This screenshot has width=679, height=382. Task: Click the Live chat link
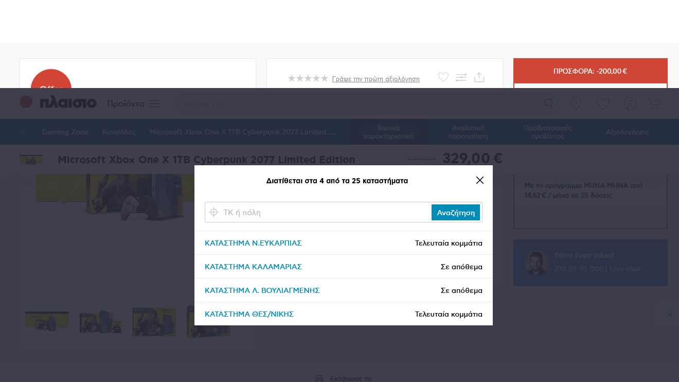625,269
